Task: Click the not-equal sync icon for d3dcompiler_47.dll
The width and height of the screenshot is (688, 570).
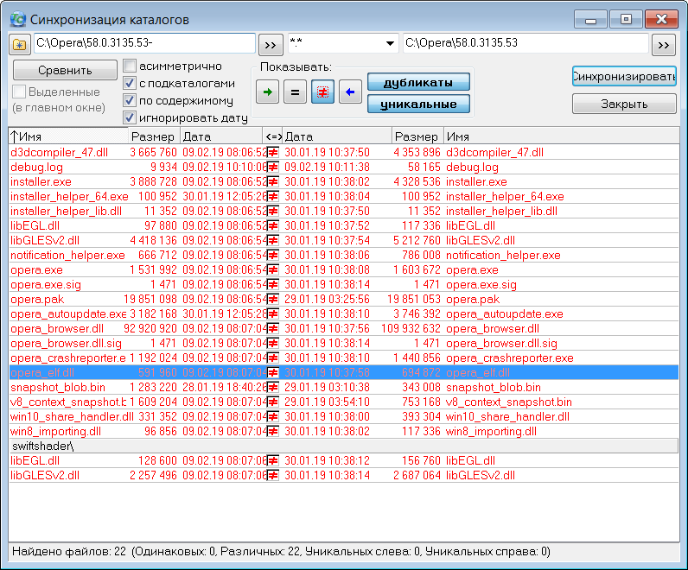Action: click(x=273, y=153)
